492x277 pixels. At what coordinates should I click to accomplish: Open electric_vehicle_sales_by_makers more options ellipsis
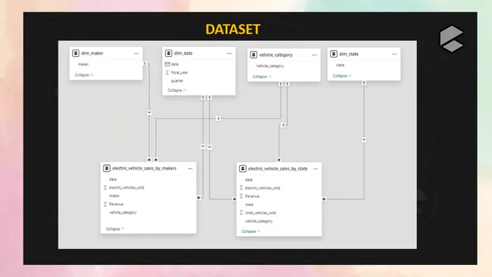click(x=190, y=169)
